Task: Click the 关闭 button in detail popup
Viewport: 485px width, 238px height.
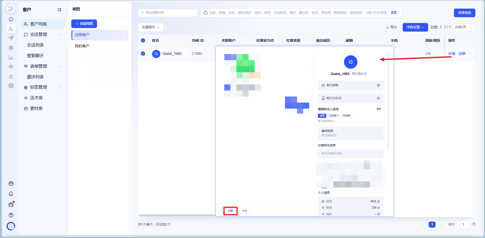Action: tap(245, 211)
